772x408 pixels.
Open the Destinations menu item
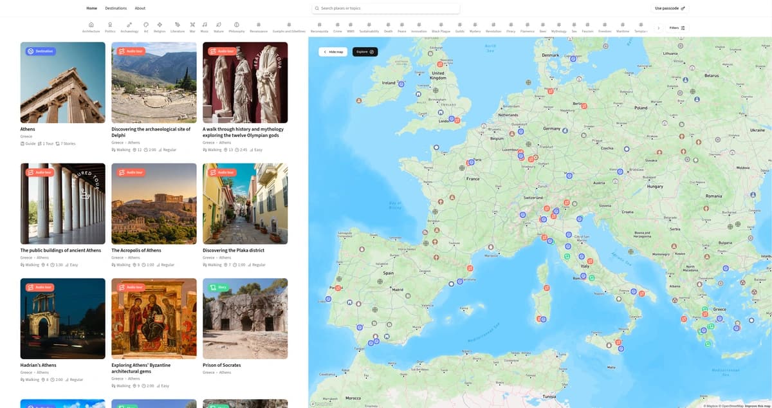tap(116, 8)
